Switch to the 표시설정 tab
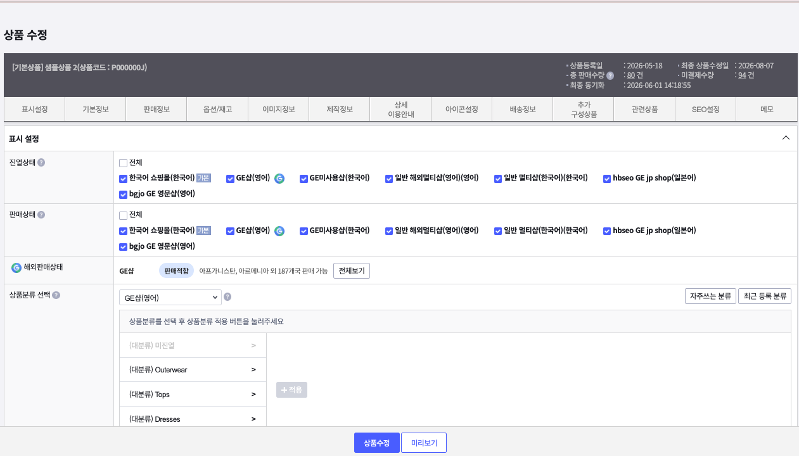The image size is (799, 456). point(34,109)
